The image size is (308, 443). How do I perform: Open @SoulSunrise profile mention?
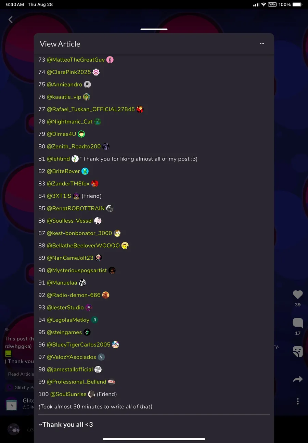[68, 394]
